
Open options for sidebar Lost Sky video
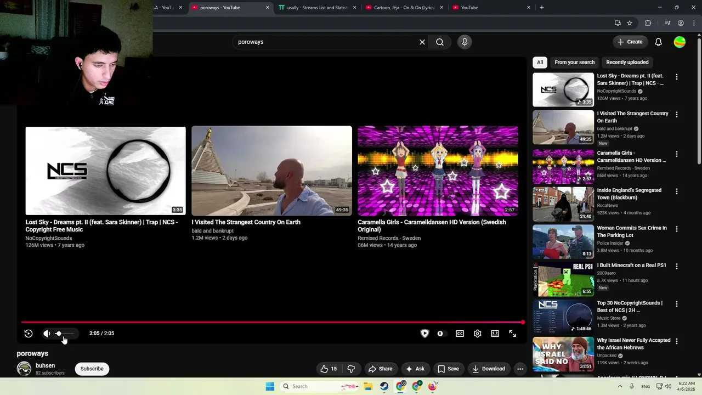(676, 77)
